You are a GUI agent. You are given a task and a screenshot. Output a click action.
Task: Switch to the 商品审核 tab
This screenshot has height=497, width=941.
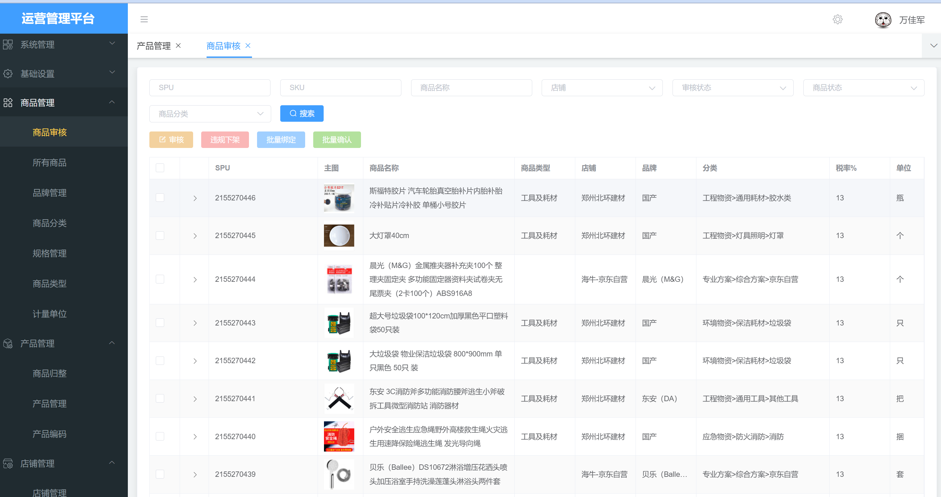223,46
